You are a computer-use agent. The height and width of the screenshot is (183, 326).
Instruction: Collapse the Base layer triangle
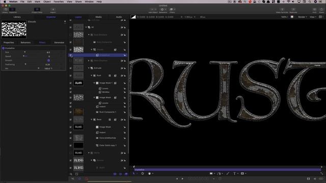[92, 119]
